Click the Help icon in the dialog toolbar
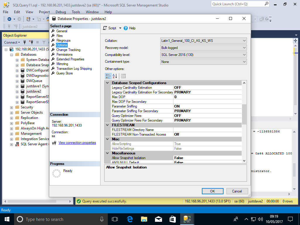300x225 pixels. (126, 28)
